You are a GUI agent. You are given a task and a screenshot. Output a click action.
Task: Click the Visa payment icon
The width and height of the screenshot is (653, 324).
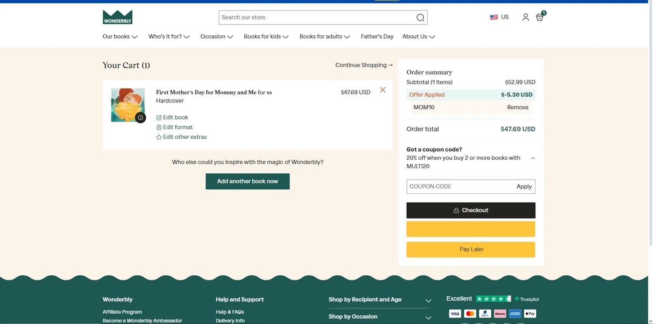click(455, 314)
